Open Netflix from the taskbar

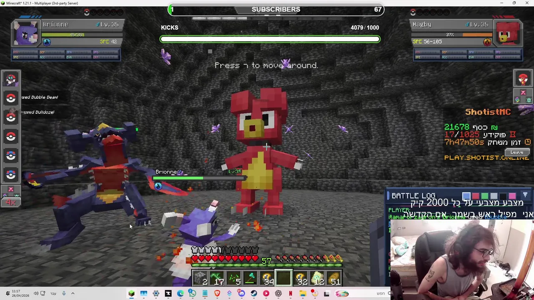[290, 294]
